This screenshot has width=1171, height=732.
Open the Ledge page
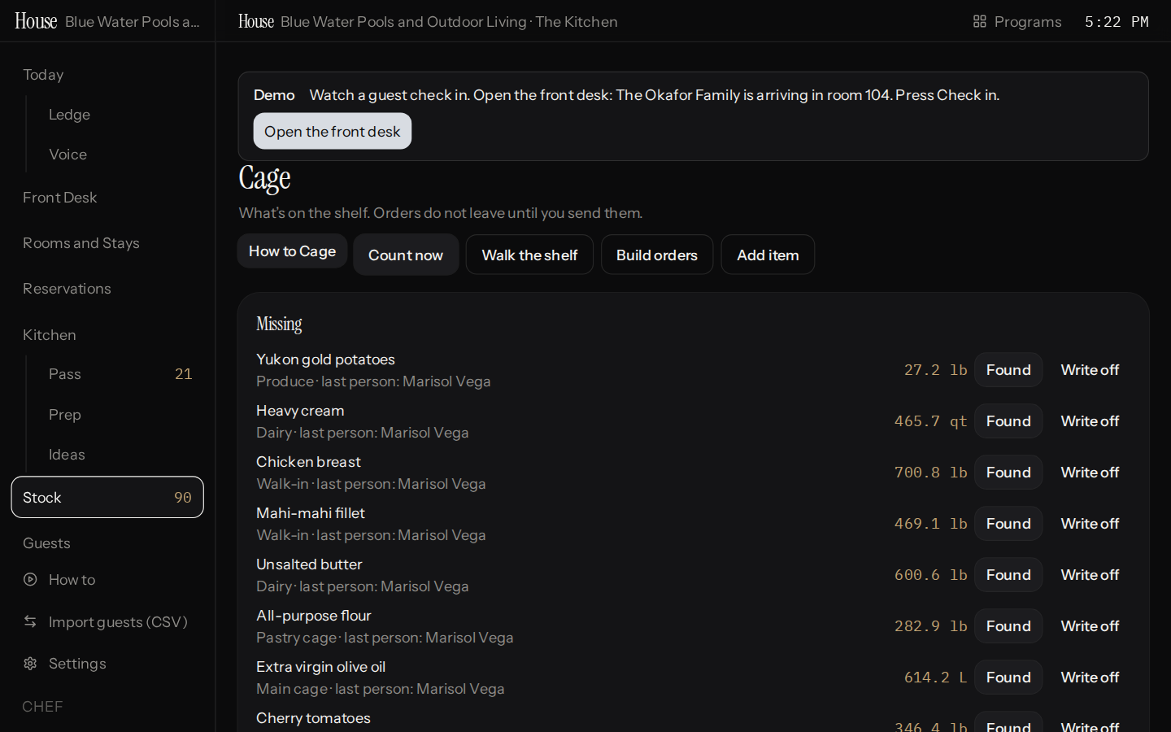(70, 115)
